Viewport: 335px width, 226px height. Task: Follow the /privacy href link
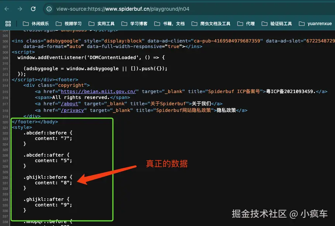(72, 110)
